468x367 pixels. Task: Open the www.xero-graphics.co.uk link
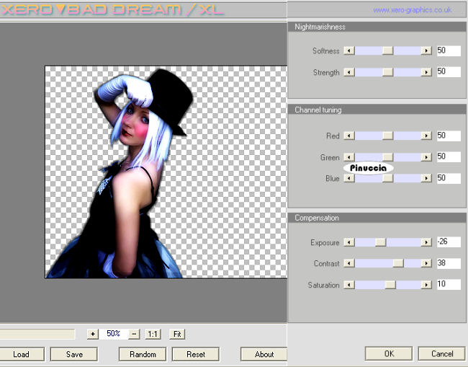[x=412, y=10]
